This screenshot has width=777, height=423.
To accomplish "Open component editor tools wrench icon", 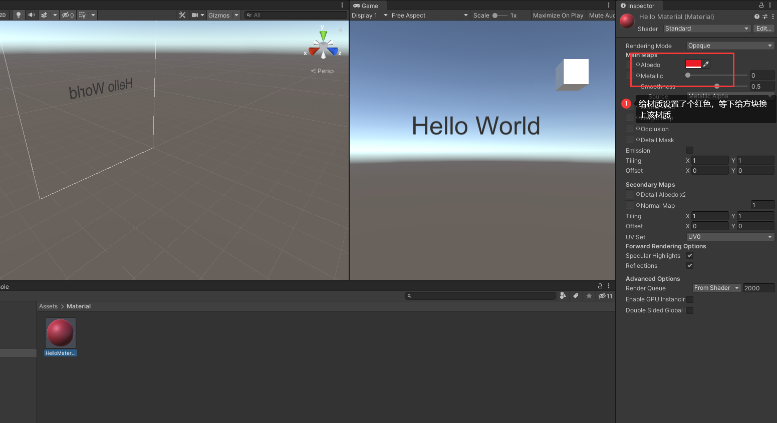I will coord(182,15).
